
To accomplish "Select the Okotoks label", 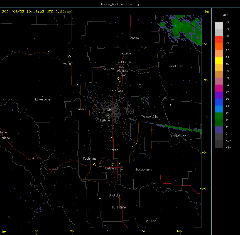I will tap(115, 195).
